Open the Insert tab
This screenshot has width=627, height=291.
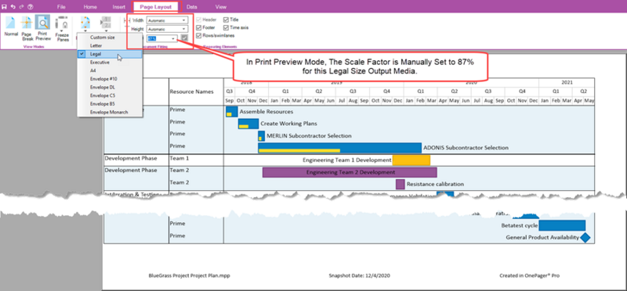tap(119, 7)
